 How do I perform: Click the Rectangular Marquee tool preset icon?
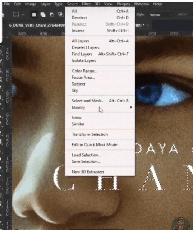point(16,14)
